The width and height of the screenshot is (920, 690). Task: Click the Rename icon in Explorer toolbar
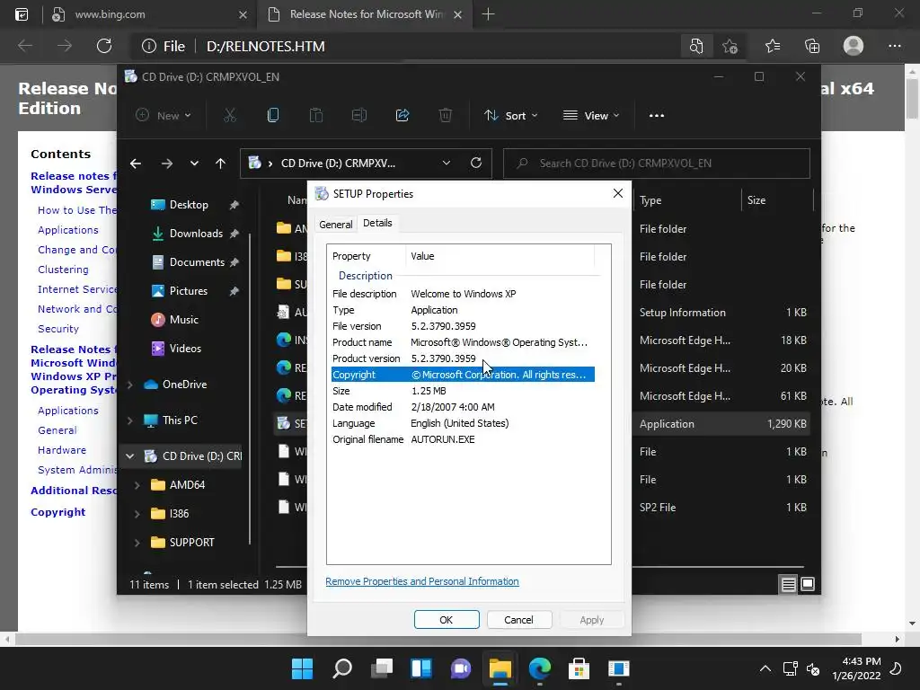[x=359, y=116]
